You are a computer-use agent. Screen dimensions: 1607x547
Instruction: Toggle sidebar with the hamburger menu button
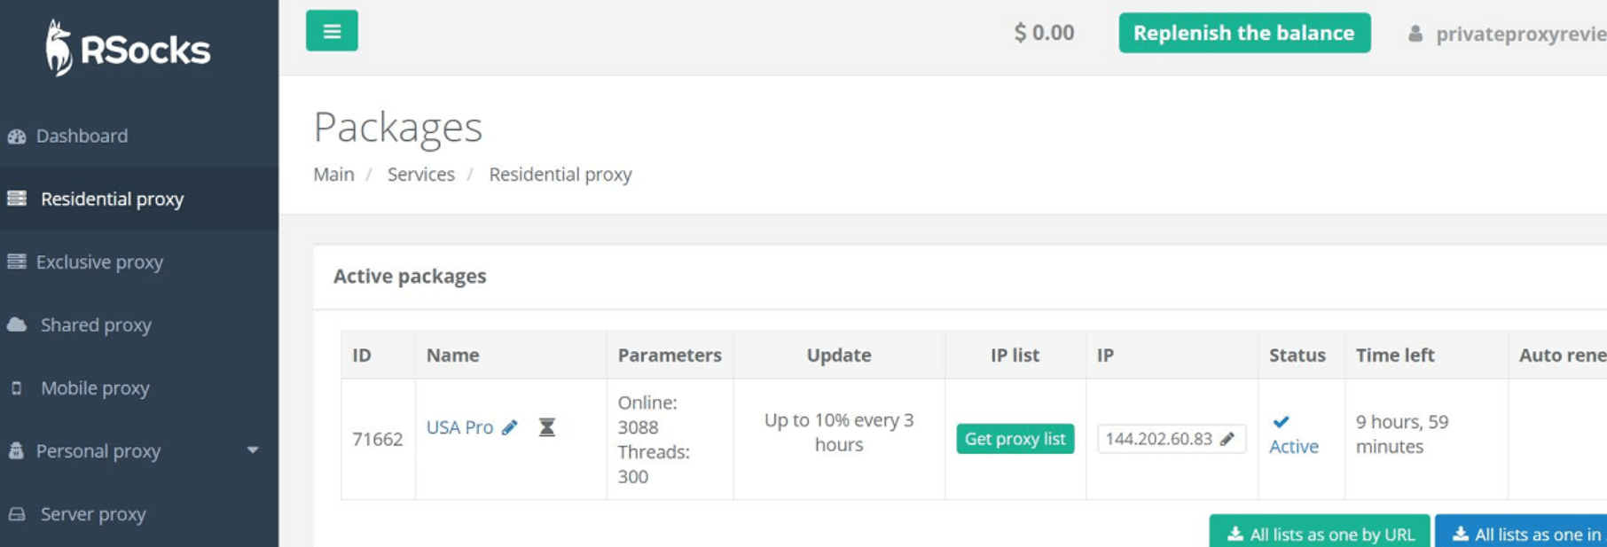(332, 31)
